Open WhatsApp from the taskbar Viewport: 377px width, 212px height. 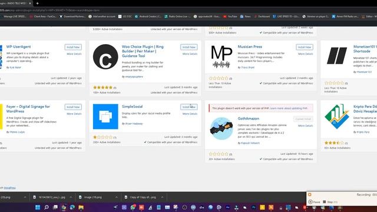[x=133, y=207]
